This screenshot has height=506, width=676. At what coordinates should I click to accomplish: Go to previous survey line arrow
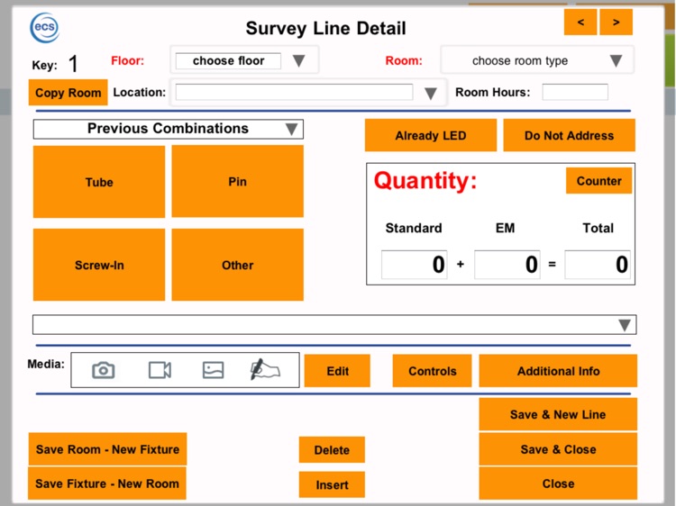pos(580,22)
